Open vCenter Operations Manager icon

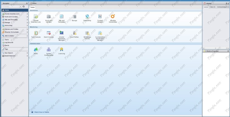pyautogui.click(x=61, y=33)
